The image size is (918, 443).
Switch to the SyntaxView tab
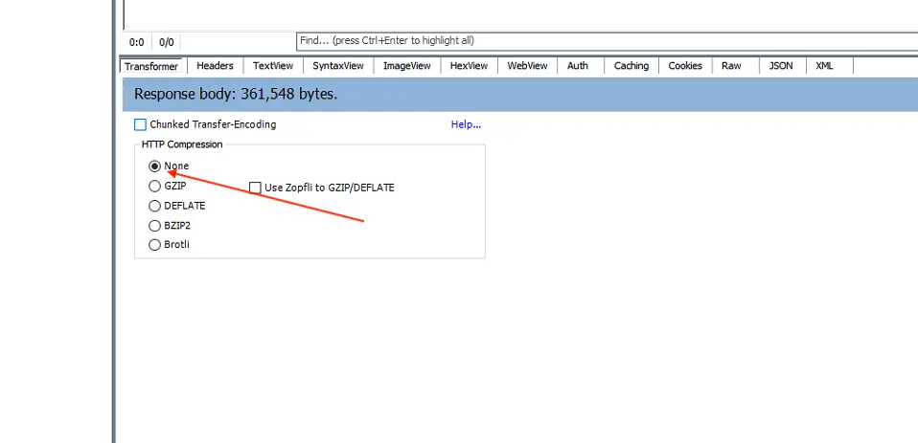338,65
